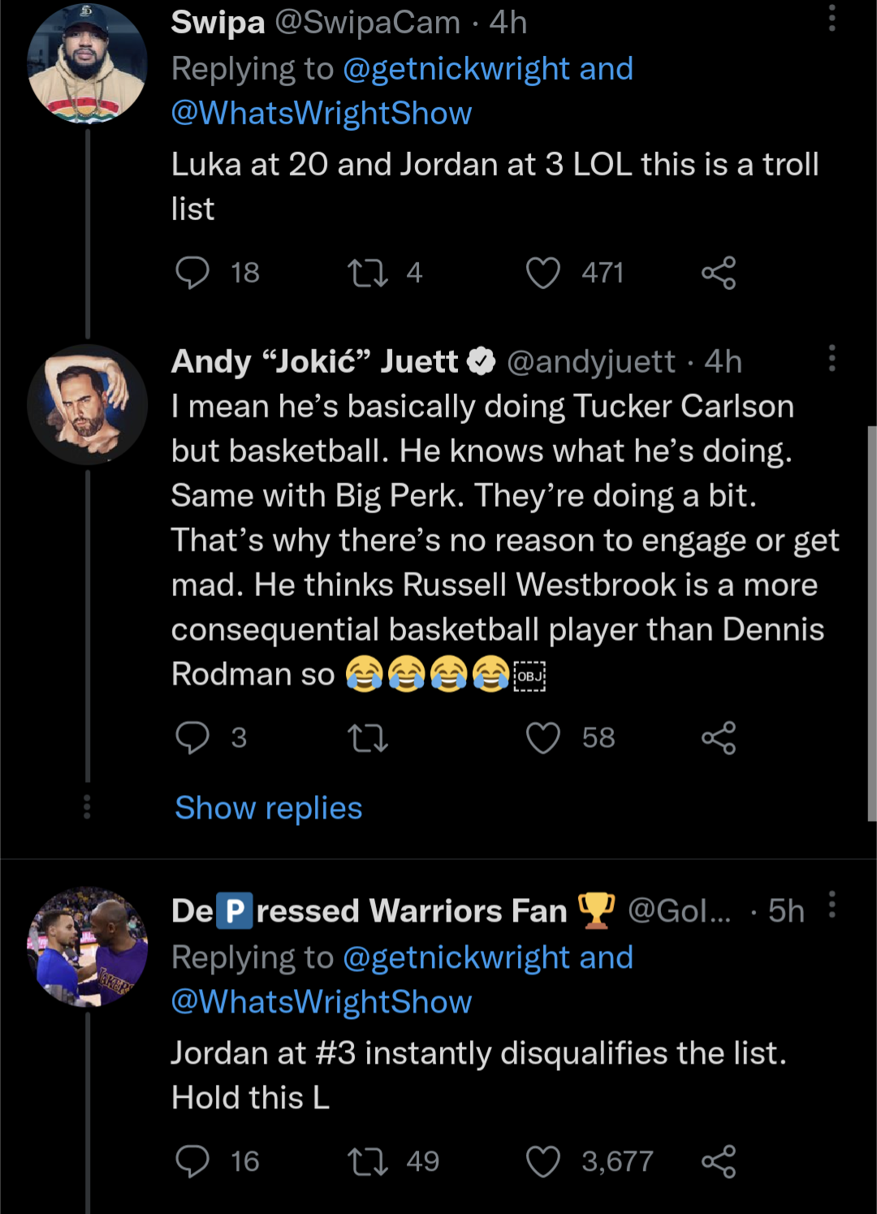Like Swipa's tweet with 471 likes
877x1214 pixels.
[543, 273]
